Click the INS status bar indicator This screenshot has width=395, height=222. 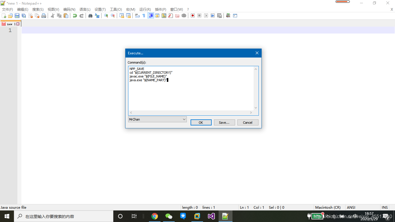pos(385,207)
